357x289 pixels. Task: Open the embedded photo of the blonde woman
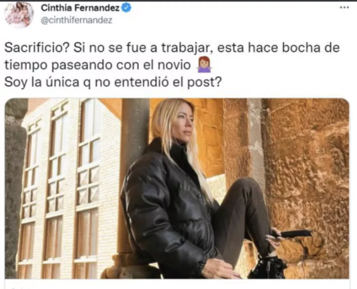(177, 188)
